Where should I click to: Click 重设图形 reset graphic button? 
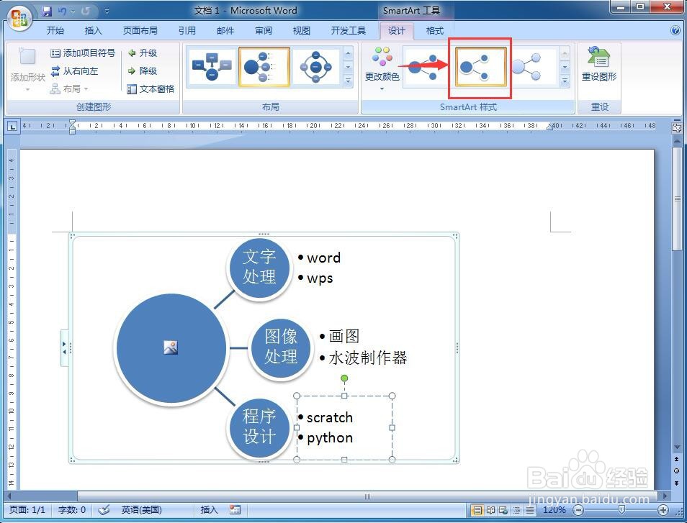point(599,64)
